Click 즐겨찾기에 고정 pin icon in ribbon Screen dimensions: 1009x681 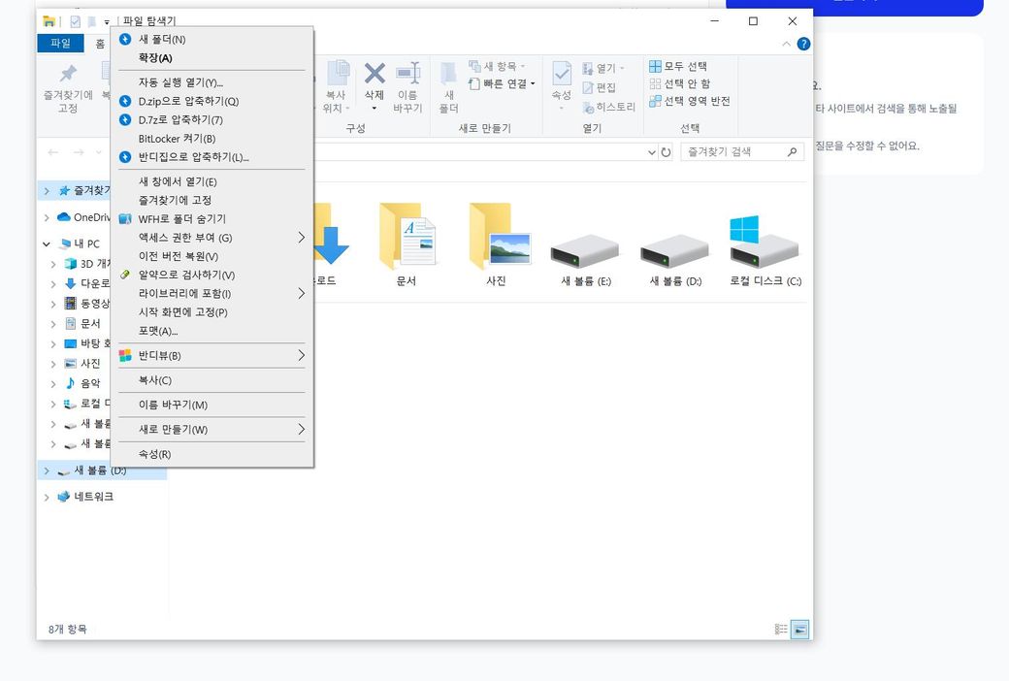tap(68, 75)
